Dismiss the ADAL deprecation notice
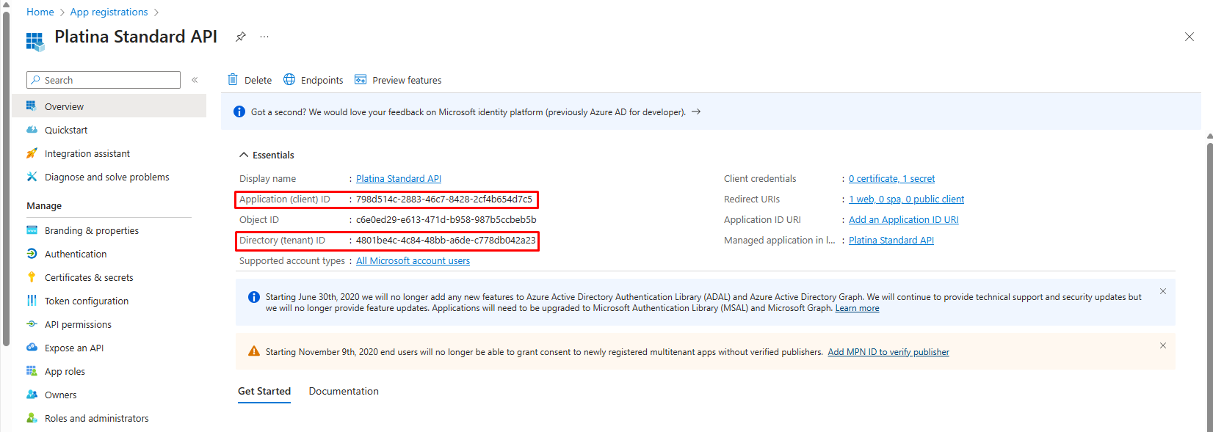Screen dimensions: 1213x432 tap(1163, 291)
